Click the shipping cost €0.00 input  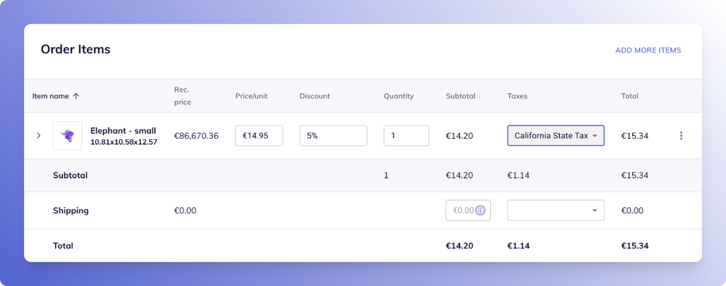[x=468, y=211]
